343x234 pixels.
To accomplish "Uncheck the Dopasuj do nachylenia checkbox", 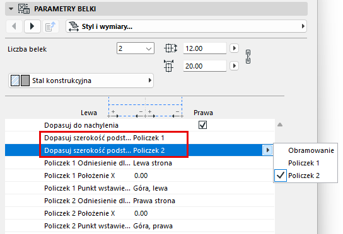I will pos(202,125).
